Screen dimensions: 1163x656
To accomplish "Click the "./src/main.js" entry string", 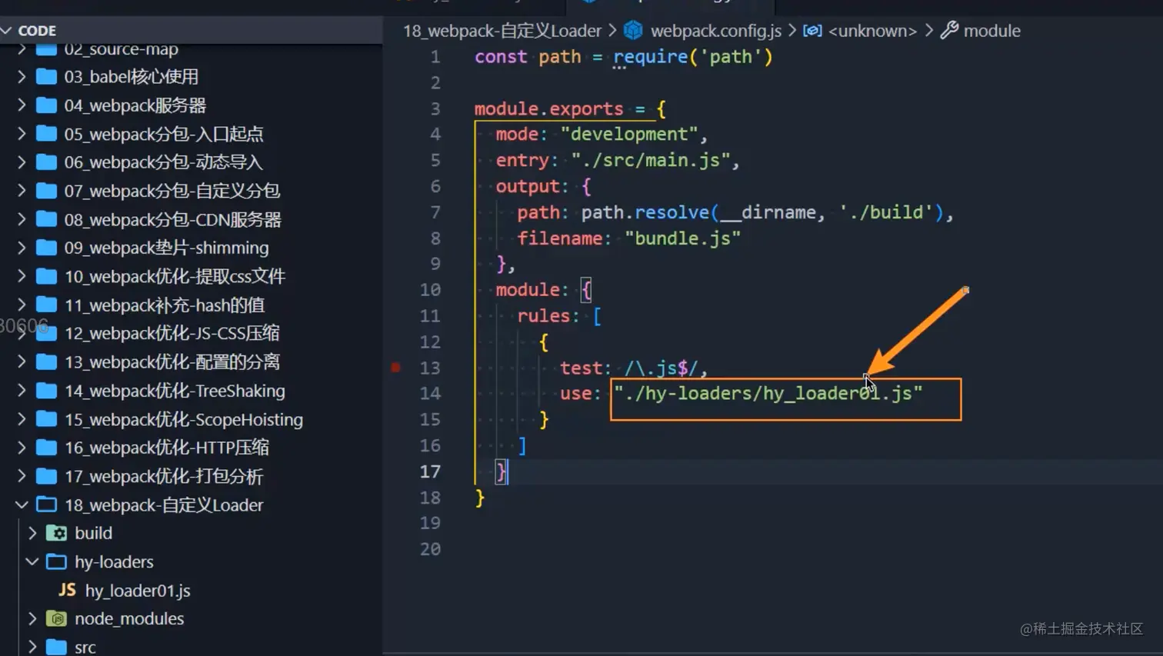I will [651, 160].
